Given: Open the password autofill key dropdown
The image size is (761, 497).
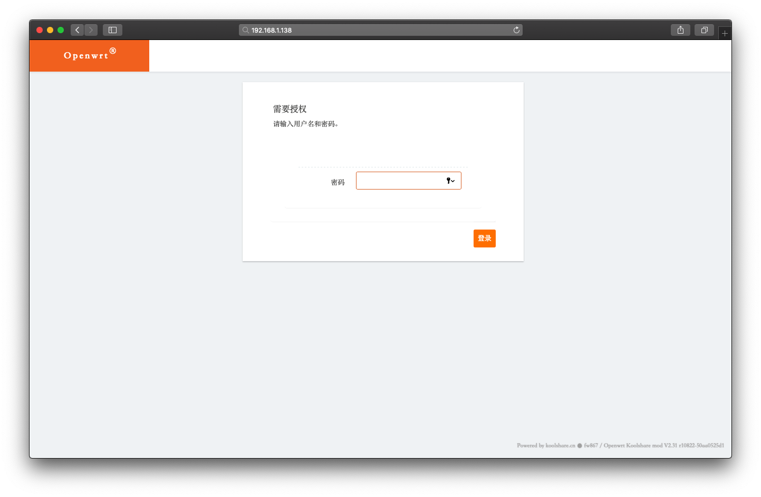Looking at the screenshot, I should (x=450, y=181).
